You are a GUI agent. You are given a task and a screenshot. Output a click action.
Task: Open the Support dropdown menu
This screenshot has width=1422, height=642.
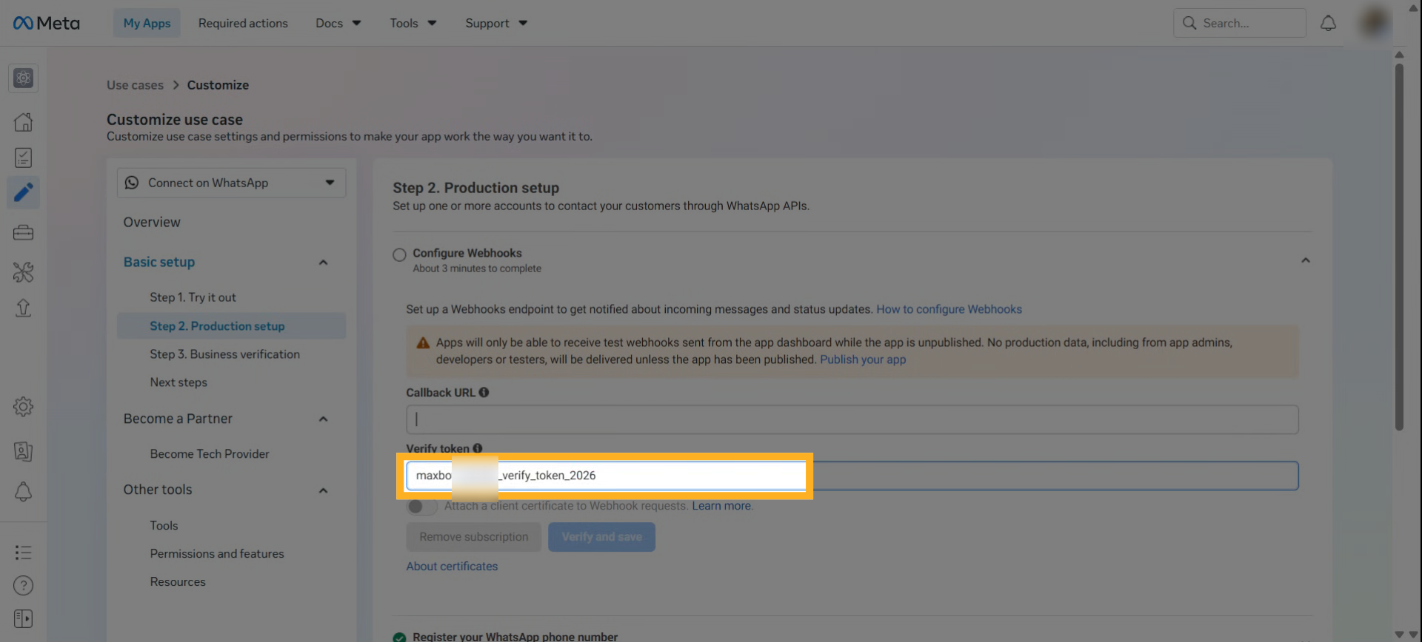pyautogui.click(x=496, y=23)
